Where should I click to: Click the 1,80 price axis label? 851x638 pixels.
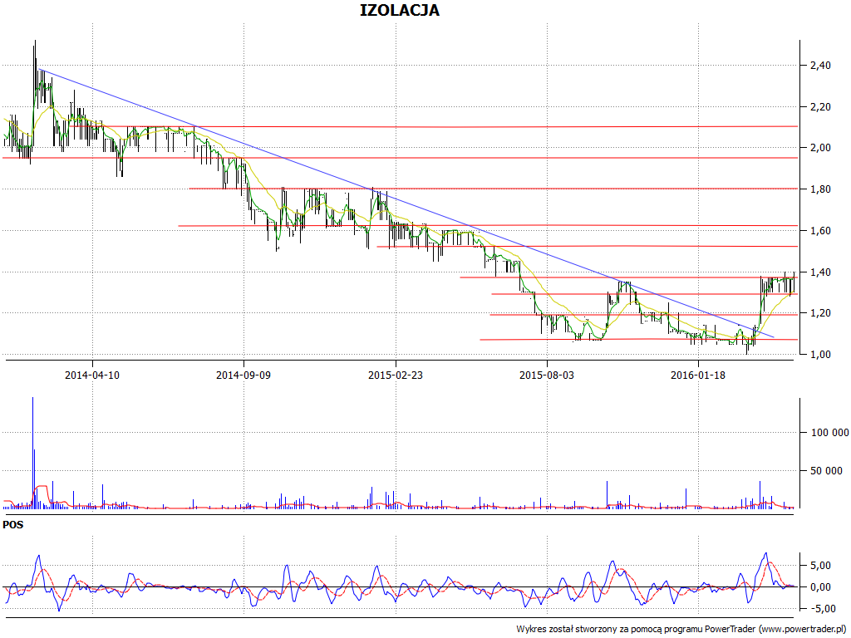[x=820, y=189]
